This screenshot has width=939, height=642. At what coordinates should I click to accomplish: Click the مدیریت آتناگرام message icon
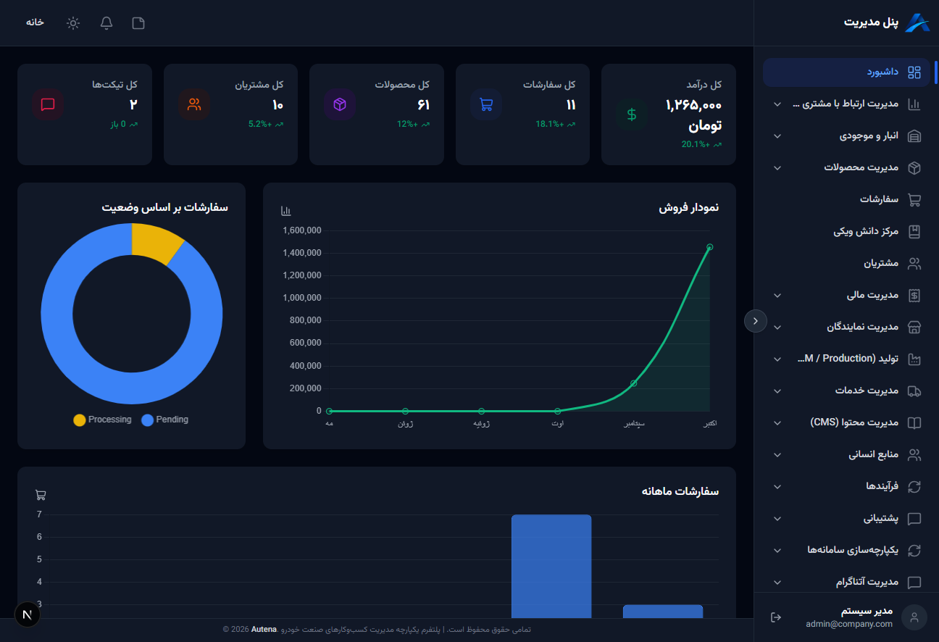pos(914,583)
